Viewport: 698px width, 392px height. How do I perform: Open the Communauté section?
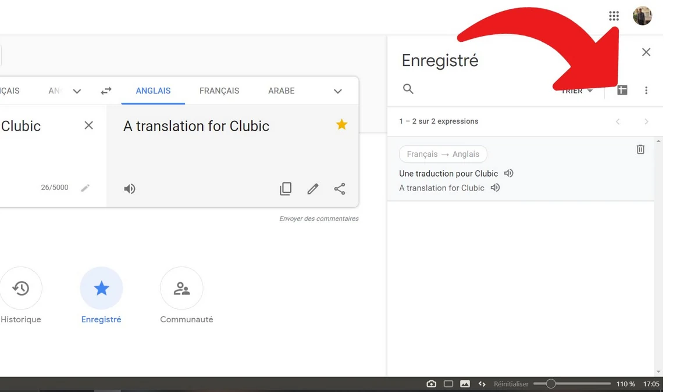tap(186, 295)
